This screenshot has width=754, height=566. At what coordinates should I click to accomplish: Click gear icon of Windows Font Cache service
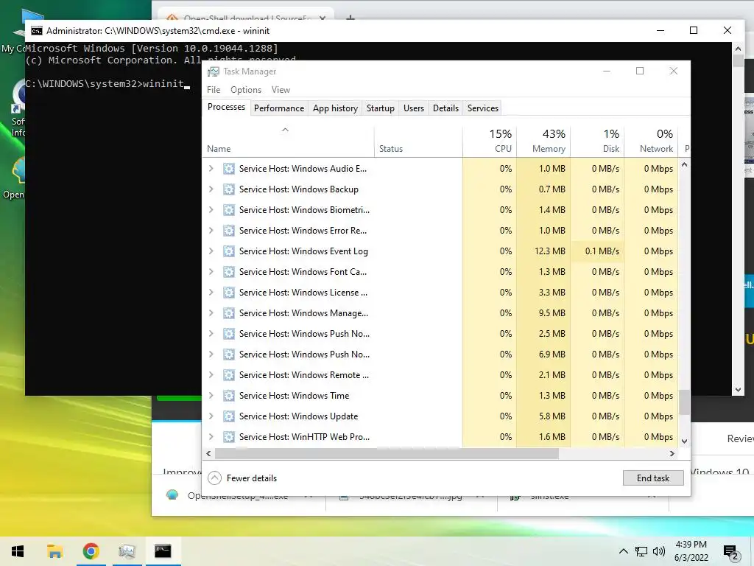[229, 271]
